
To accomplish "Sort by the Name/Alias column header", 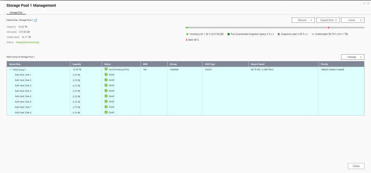I will (x=38, y=64).
